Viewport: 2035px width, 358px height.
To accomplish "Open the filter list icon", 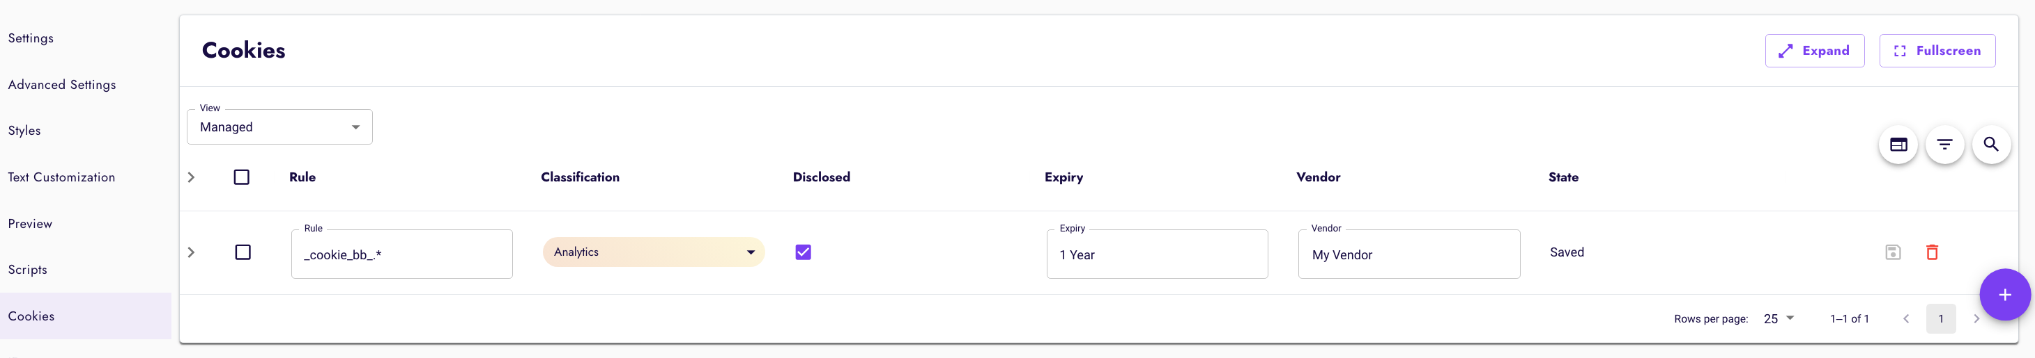I will click(1944, 145).
